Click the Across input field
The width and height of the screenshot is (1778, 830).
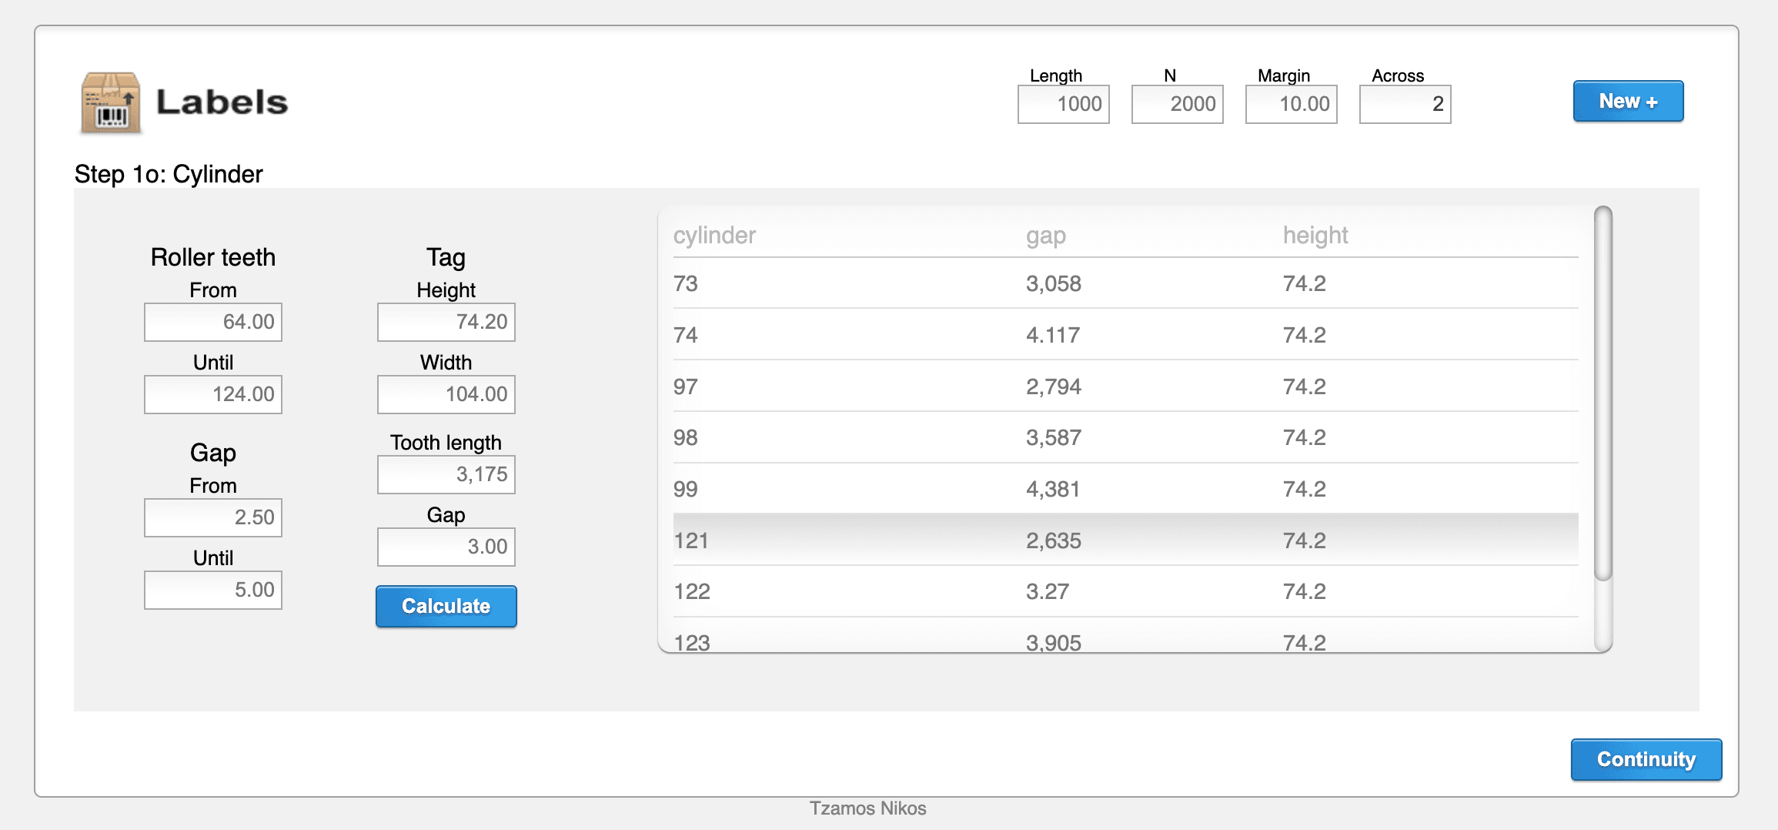point(1405,104)
